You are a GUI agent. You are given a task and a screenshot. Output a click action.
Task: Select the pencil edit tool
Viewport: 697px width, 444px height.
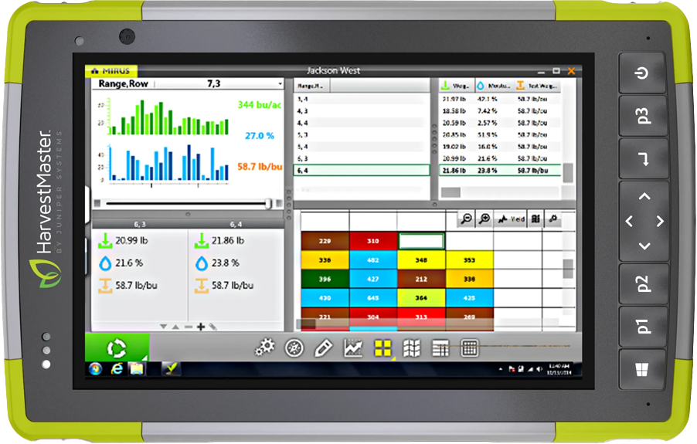pos(323,348)
